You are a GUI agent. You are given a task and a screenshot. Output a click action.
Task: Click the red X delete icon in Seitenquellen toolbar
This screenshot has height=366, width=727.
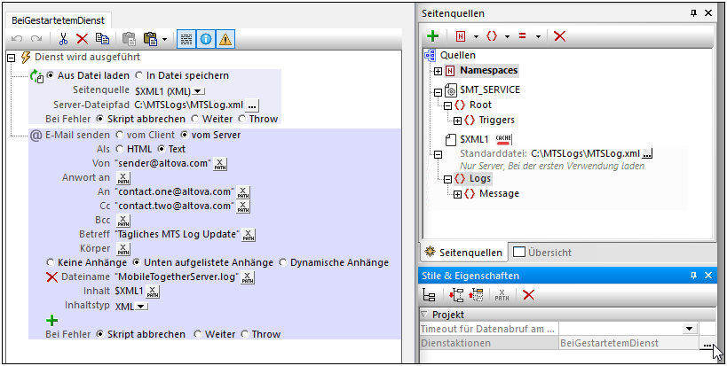click(559, 36)
